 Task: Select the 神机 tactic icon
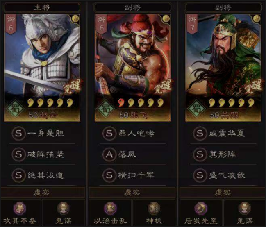click(x=154, y=209)
